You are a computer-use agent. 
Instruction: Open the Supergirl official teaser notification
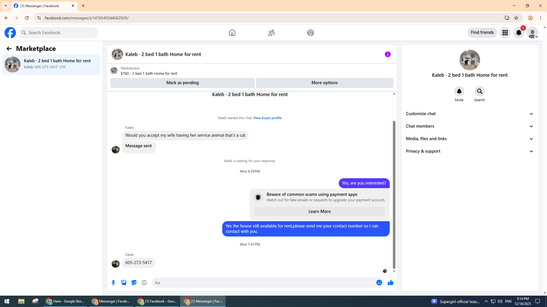455,301
